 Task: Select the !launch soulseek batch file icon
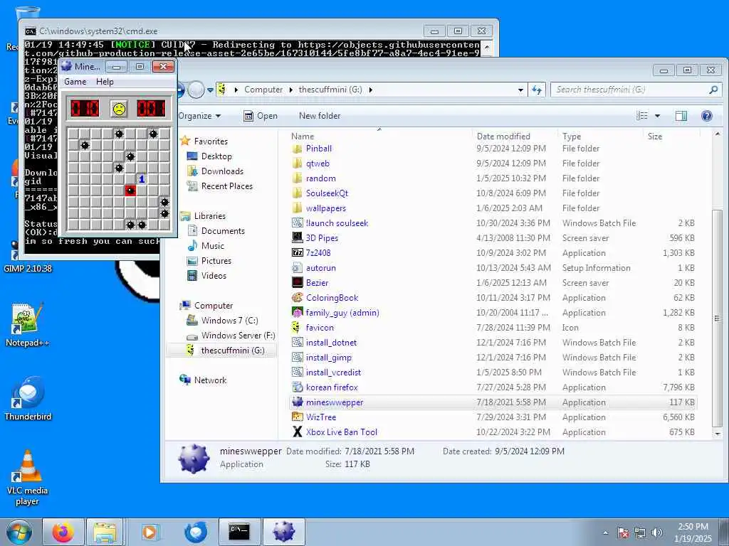297,223
